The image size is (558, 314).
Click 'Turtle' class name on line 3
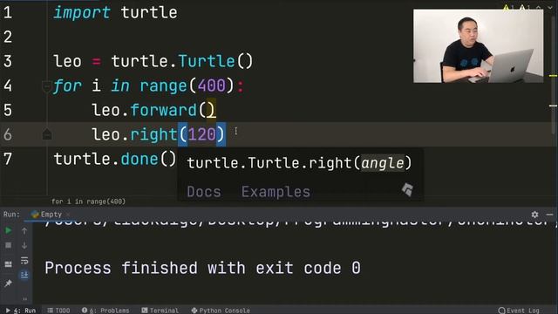click(x=206, y=61)
